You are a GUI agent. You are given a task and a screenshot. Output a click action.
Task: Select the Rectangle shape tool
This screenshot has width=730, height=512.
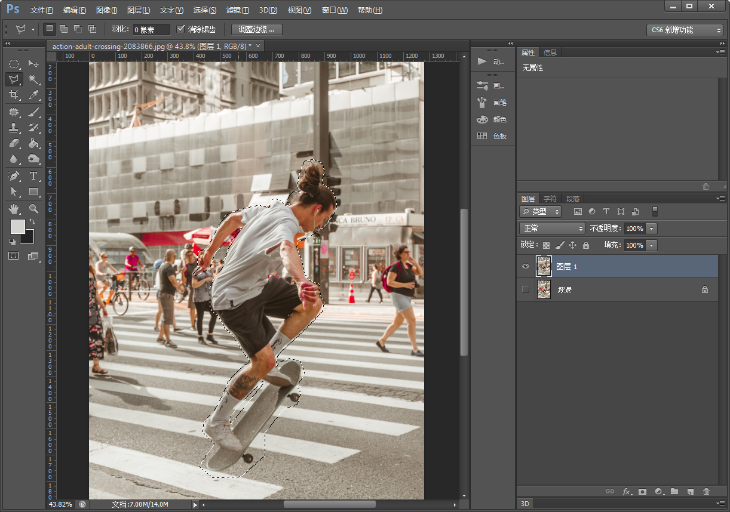(33, 192)
